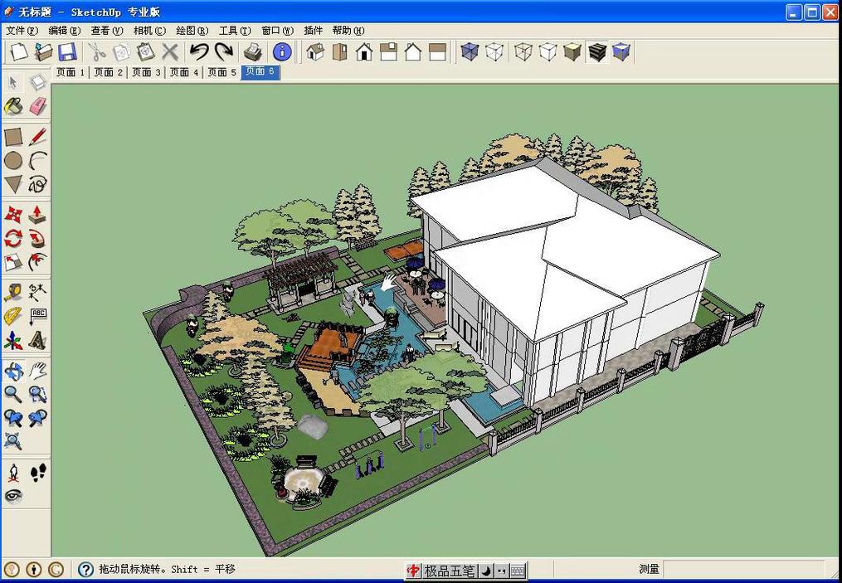Click Zoom Extents tool

13,441
